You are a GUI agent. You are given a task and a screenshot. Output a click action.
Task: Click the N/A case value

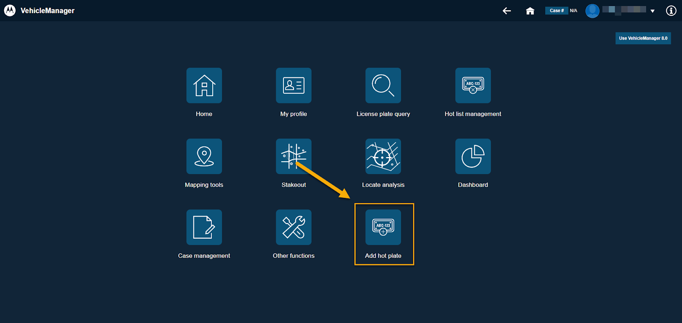pos(574,11)
